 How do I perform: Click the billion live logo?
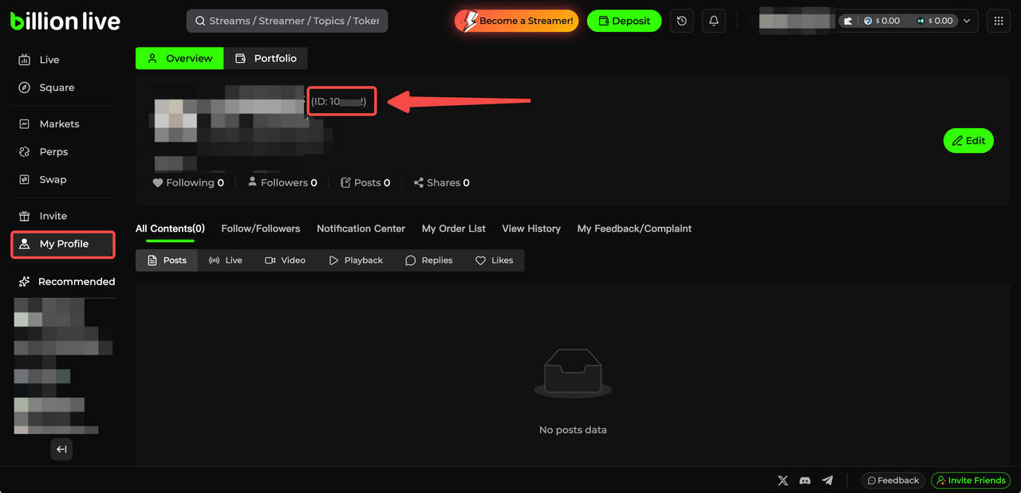tap(65, 22)
